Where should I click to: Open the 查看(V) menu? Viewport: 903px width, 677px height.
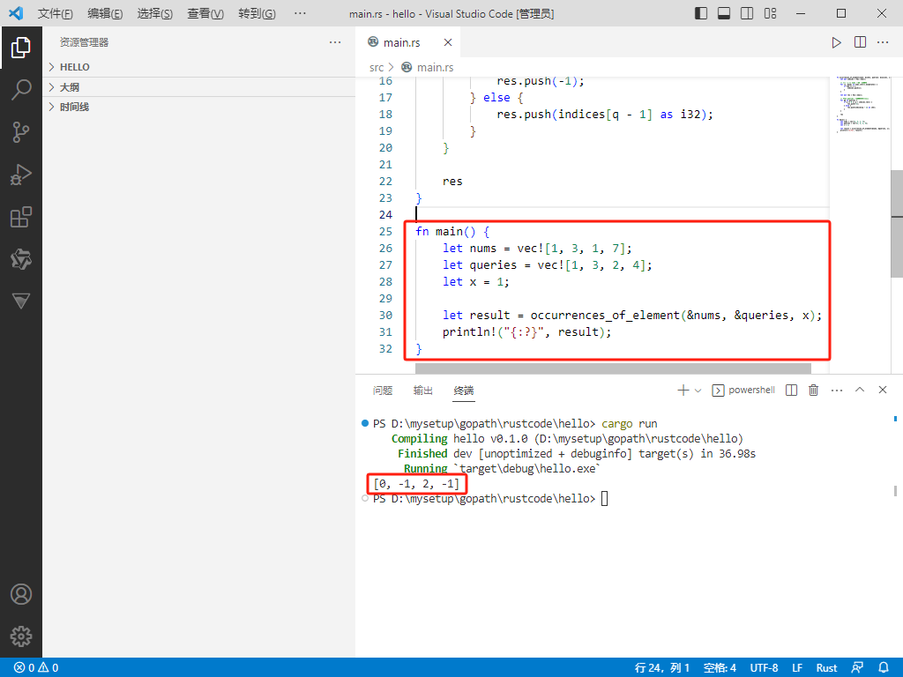pyautogui.click(x=205, y=13)
